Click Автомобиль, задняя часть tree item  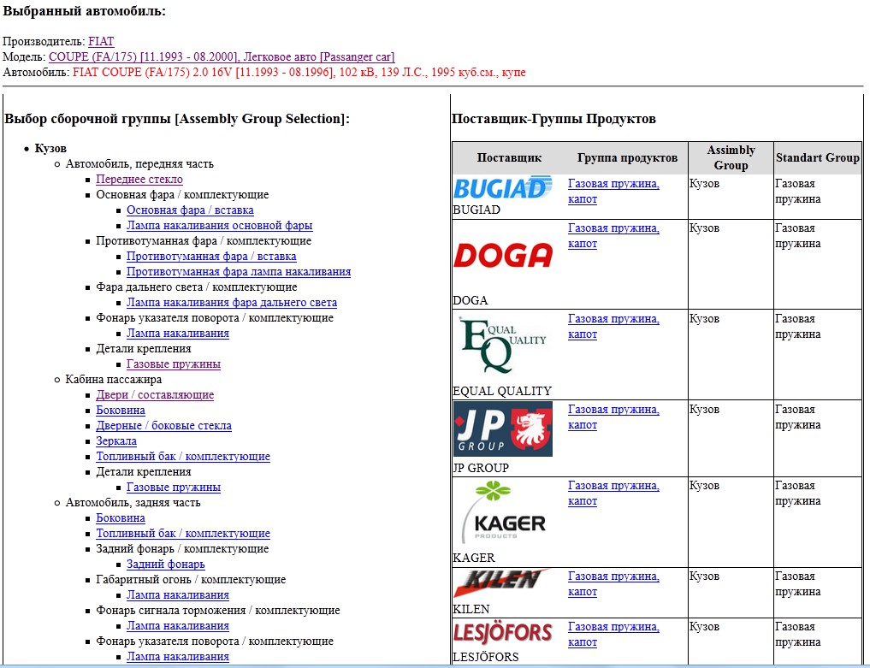pyautogui.click(x=133, y=503)
